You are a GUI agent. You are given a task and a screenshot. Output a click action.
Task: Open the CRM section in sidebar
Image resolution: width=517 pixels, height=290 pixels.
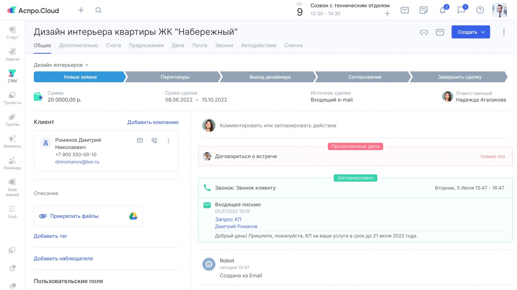pos(12,76)
